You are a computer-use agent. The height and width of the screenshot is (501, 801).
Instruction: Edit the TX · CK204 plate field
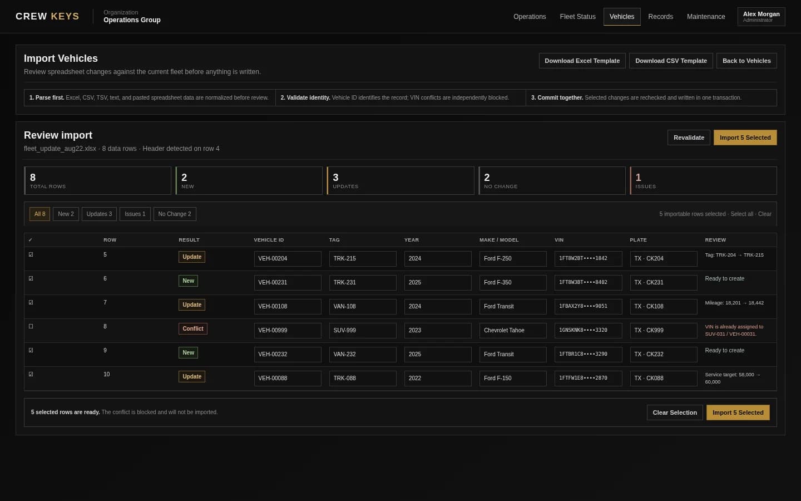664,259
